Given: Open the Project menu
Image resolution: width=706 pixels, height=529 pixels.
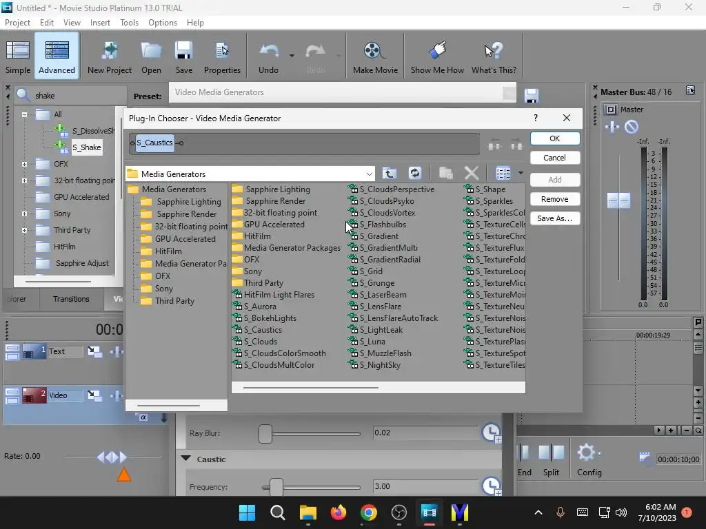Looking at the screenshot, I should coord(17,23).
